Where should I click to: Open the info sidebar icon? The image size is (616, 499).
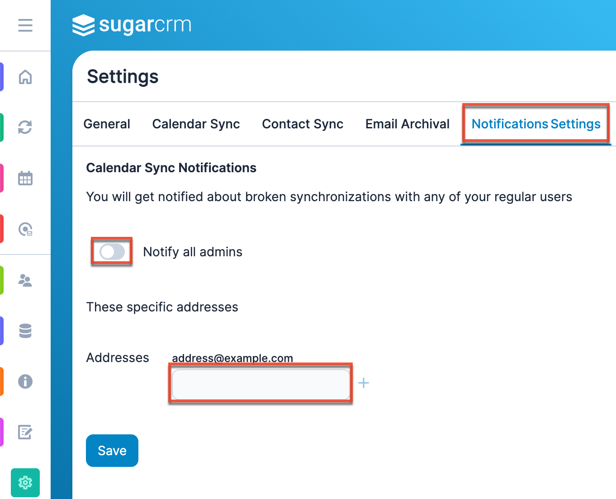click(x=25, y=381)
